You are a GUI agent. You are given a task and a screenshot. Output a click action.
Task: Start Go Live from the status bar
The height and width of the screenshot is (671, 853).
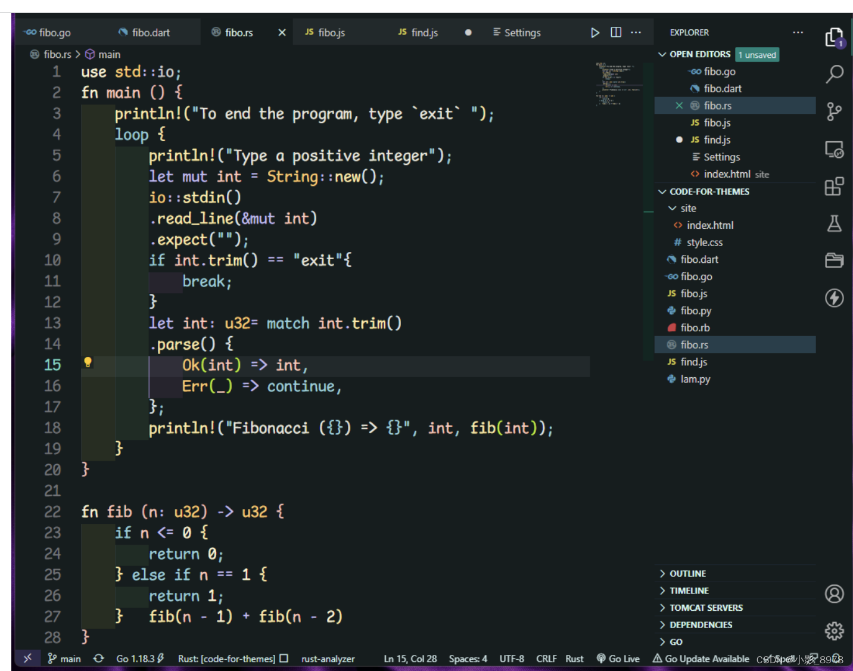click(x=618, y=658)
